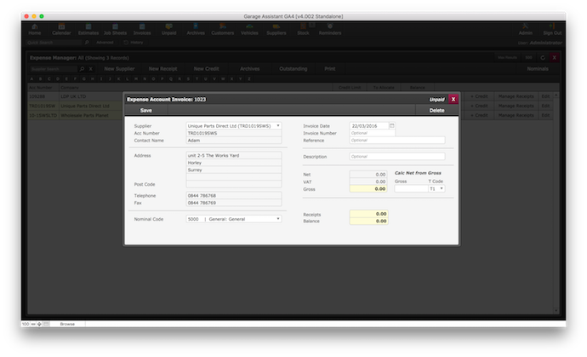Save the expense invoice
This screenshot has height=357, width=587.
[x=146, y=111]
